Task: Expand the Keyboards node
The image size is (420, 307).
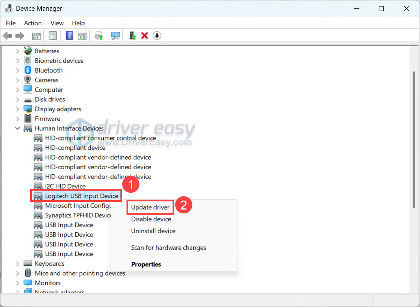Action: click(x=17, y=264)
